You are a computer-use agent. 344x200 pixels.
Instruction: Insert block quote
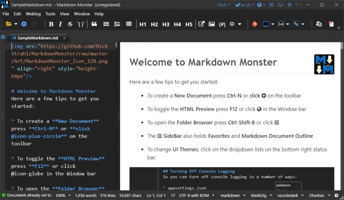click(94, 24)
